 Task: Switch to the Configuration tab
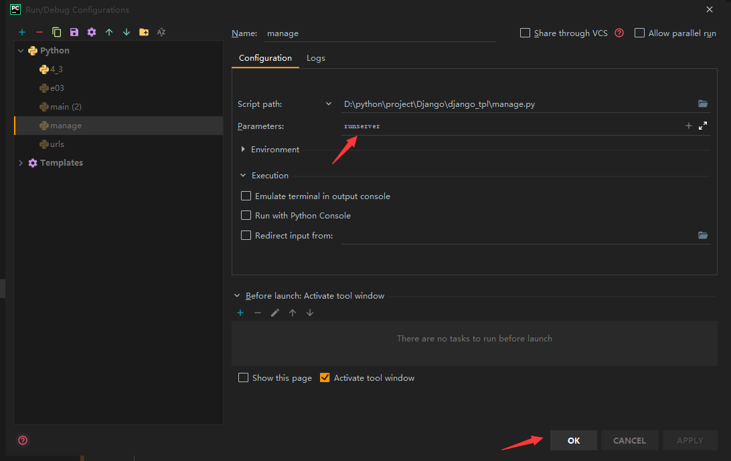[265, 58]
